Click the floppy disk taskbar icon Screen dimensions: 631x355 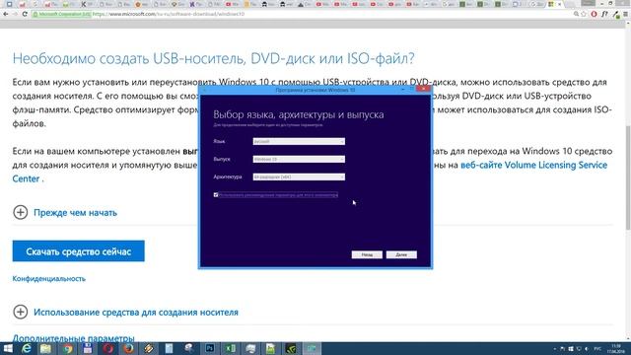(88, 348)
